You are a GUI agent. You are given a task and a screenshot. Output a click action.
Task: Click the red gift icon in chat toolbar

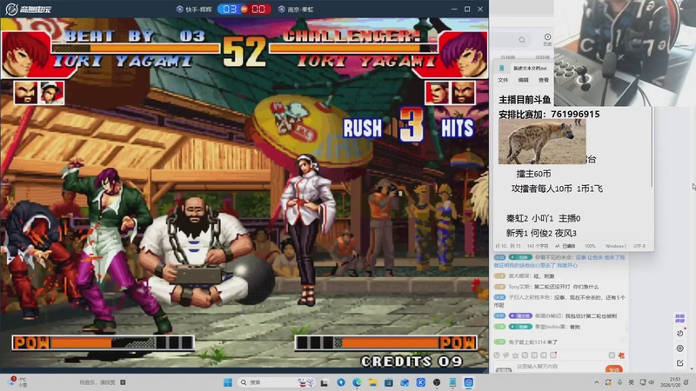coord(621,355)
